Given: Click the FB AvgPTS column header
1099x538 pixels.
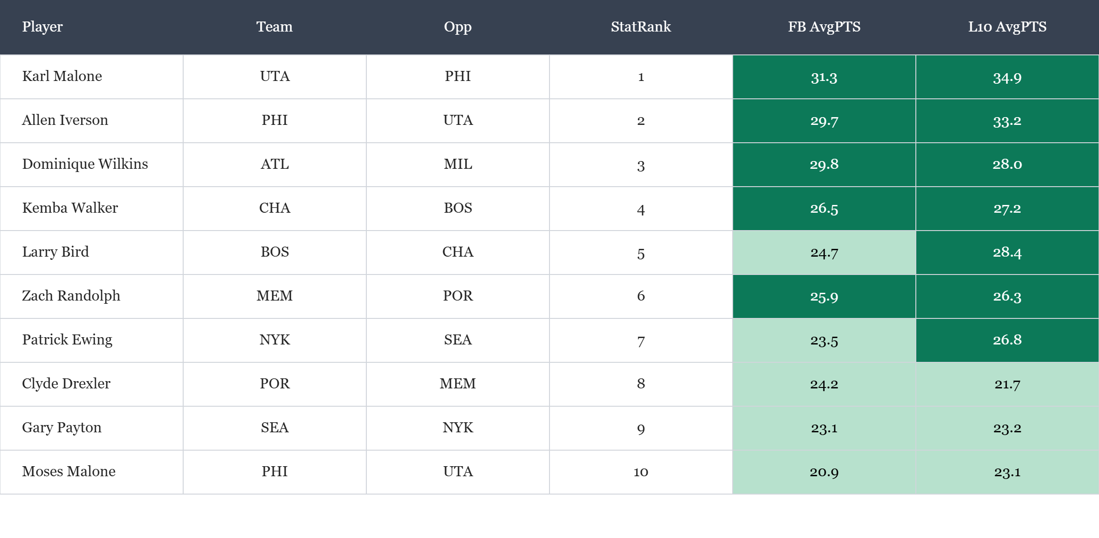Looking at the screenshot, I should click(824, 27).
